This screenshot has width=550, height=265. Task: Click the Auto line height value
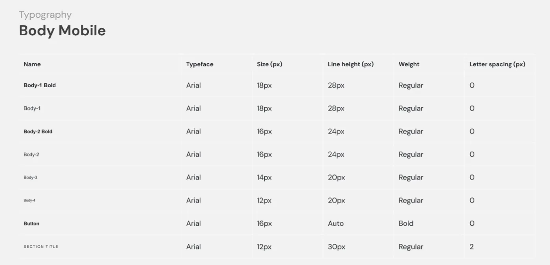(x=335, y=223)
